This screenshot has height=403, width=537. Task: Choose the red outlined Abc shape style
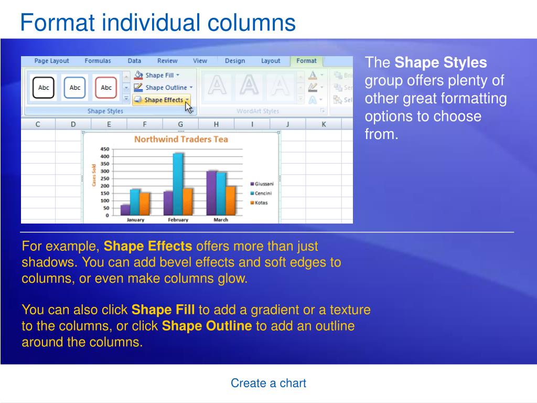[106, 88]
